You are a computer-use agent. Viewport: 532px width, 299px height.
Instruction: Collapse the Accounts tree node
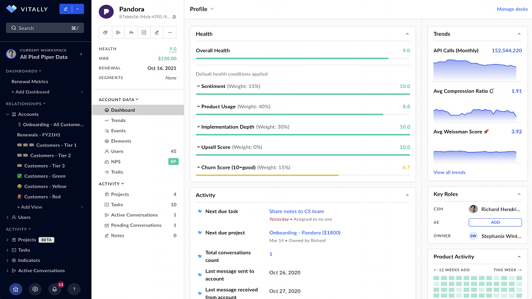[x=7, y=114]
